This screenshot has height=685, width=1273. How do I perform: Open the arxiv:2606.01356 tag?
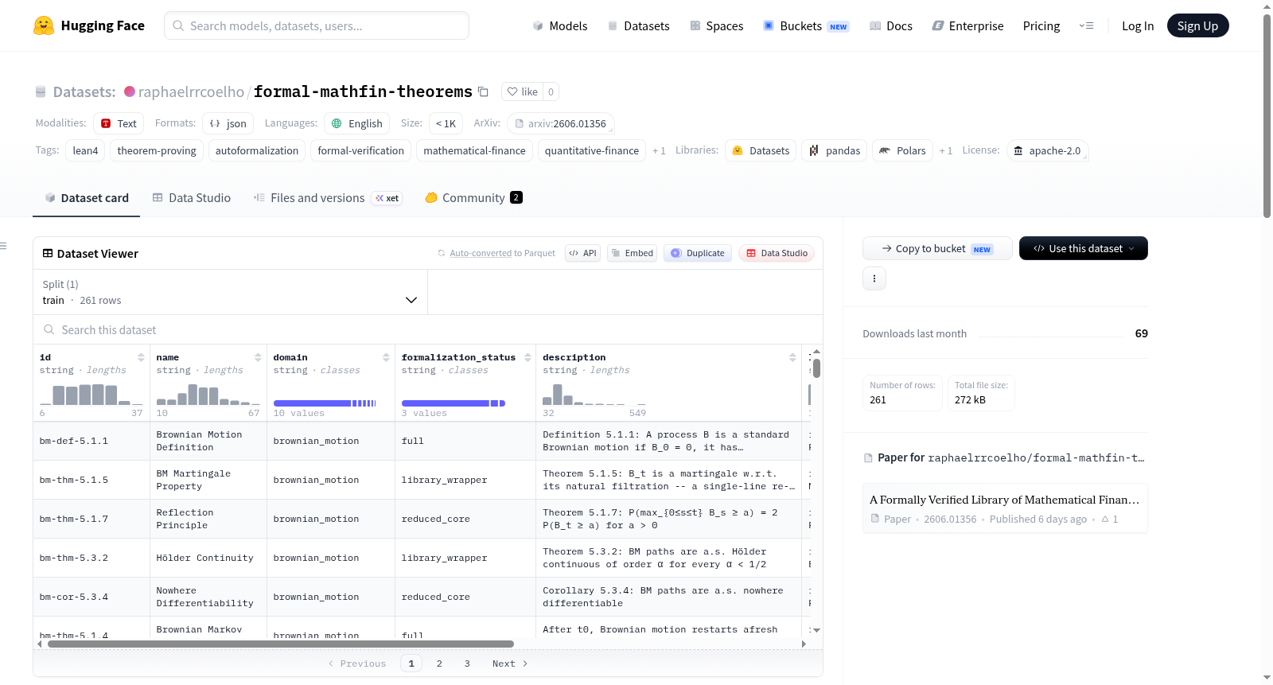[560, 123]
